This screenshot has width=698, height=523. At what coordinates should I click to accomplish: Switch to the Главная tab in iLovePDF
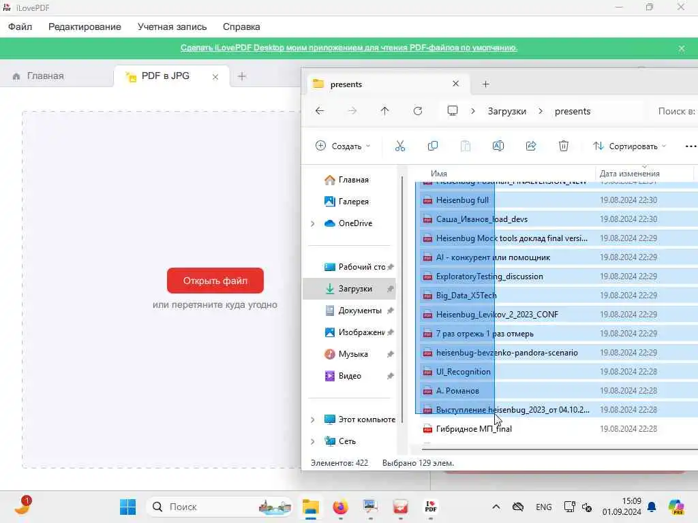click(x=44, y=76)
